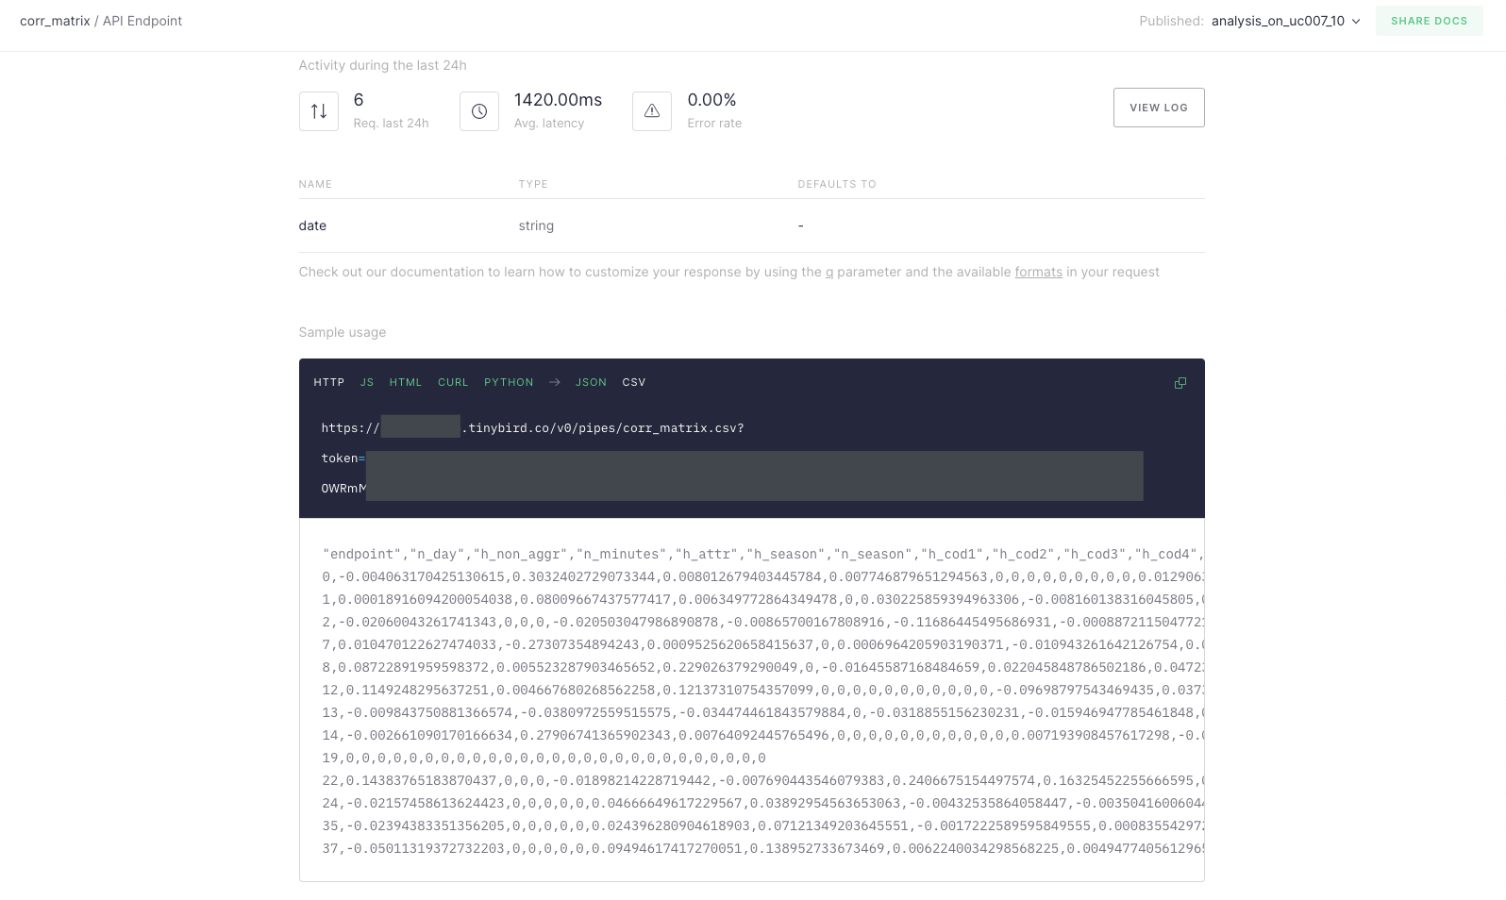Choose CSV response format
Viewport: 1506px width, 900px height.
(x=634, y=382)
